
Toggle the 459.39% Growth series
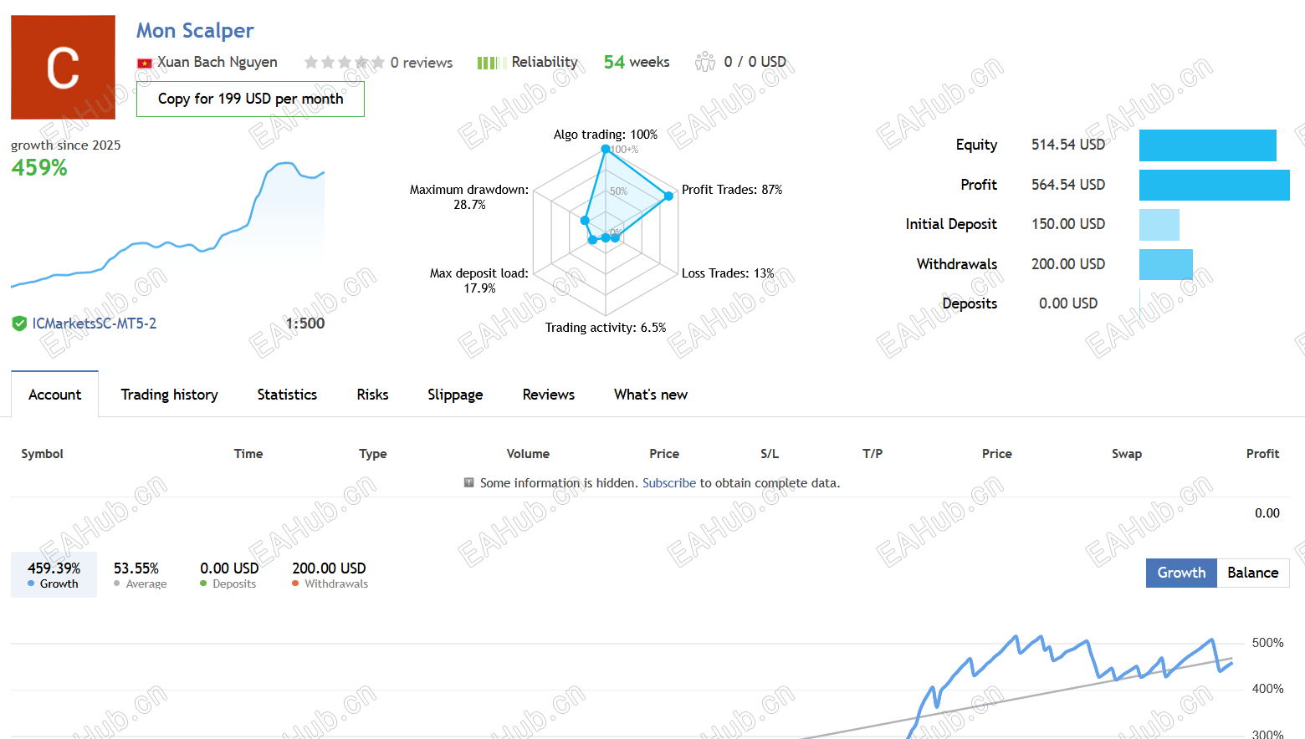point(54,575)
